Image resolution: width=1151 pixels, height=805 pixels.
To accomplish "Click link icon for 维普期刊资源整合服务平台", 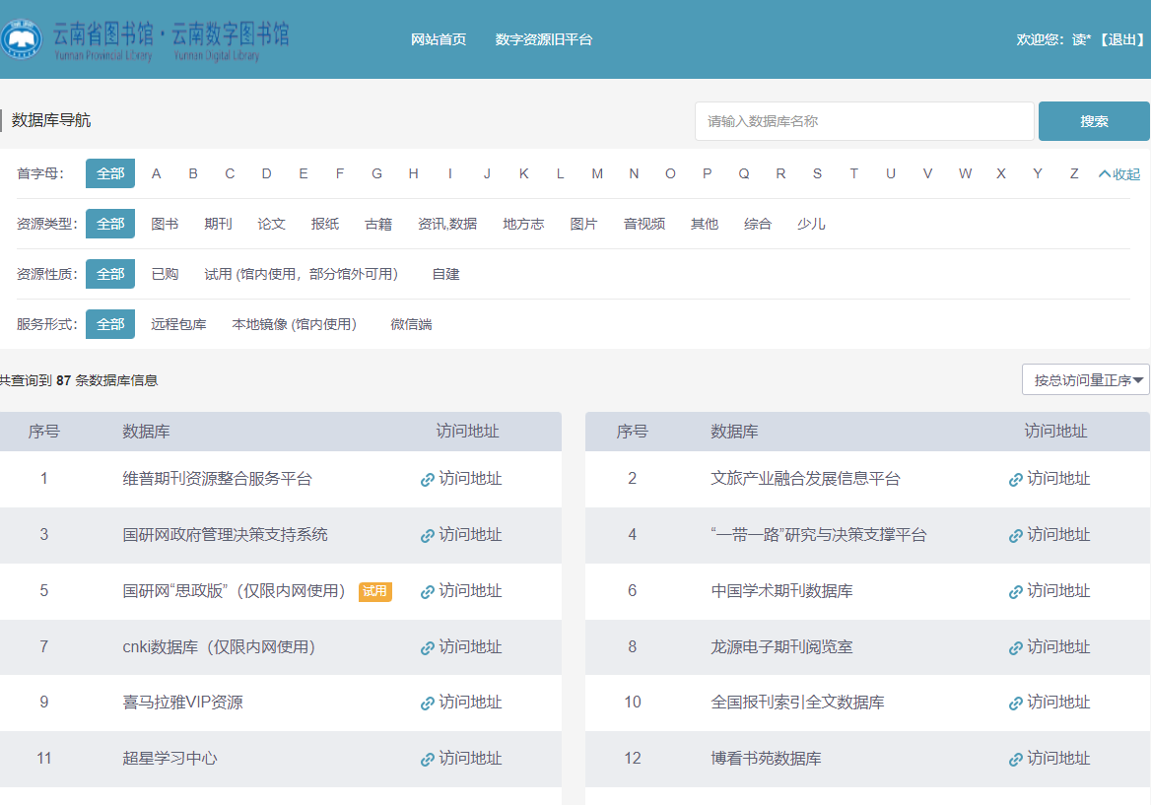I will pyautogui.click(x=428, y=480).
